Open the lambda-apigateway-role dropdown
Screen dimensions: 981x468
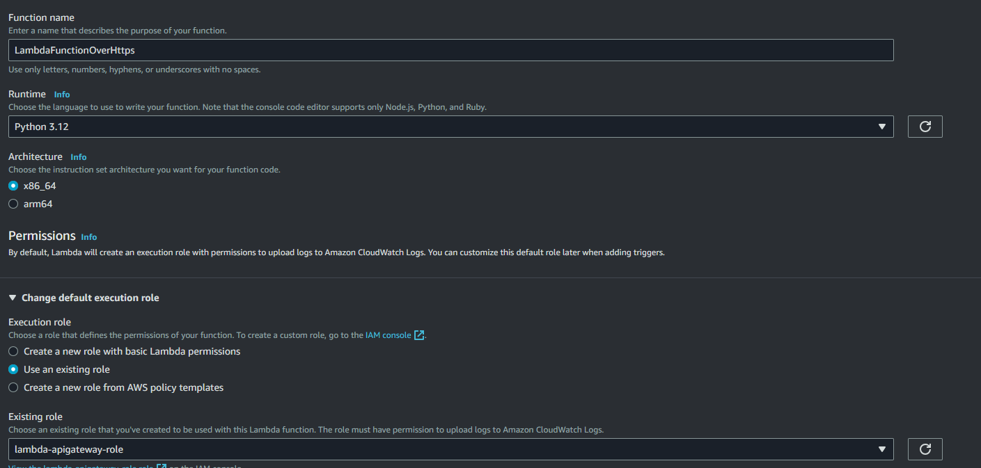coord(450,449)
